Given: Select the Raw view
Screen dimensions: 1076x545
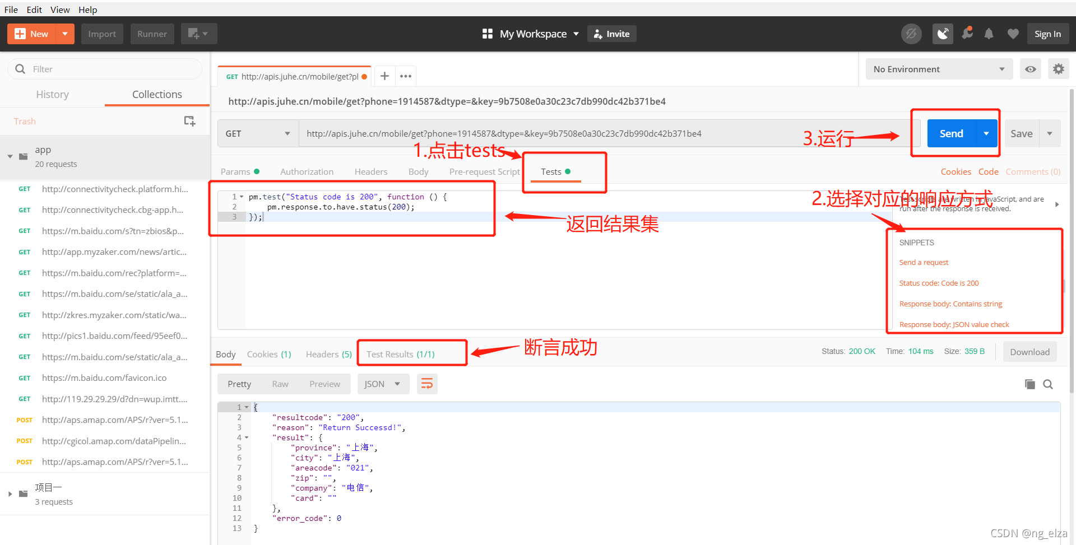Looking at the screenshot, I should coord(280,384).
